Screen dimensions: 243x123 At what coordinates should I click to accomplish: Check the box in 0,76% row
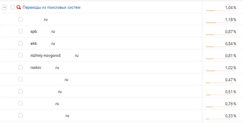(x=21, y=103)
